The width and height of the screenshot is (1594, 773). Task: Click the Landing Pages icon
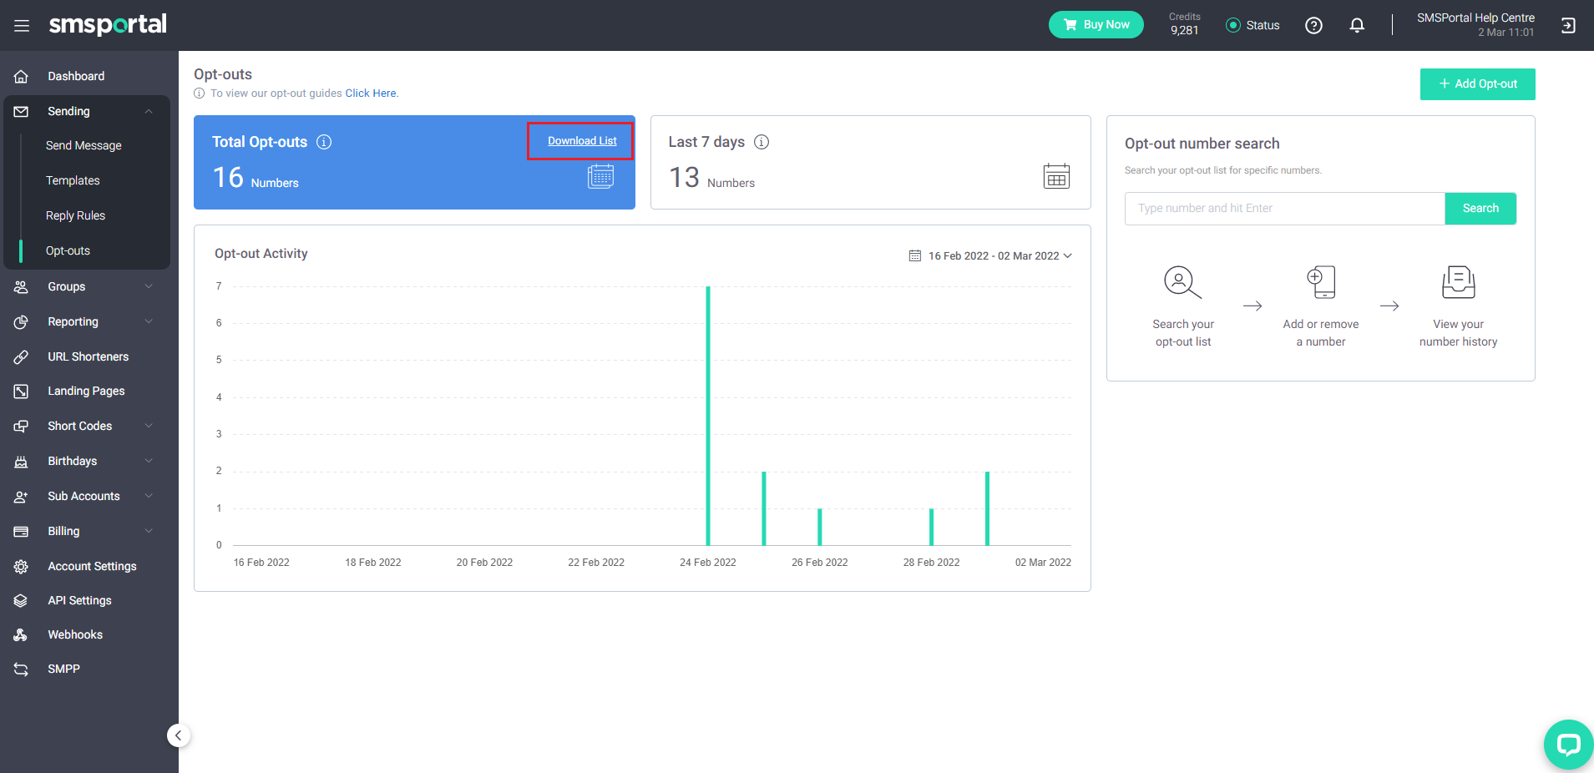click(22, 391)
